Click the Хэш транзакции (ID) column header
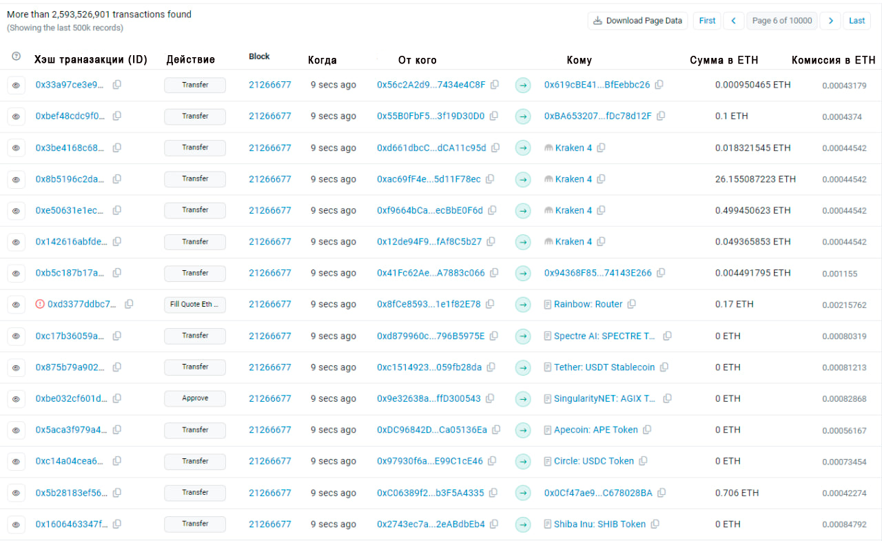 (91, 60)
